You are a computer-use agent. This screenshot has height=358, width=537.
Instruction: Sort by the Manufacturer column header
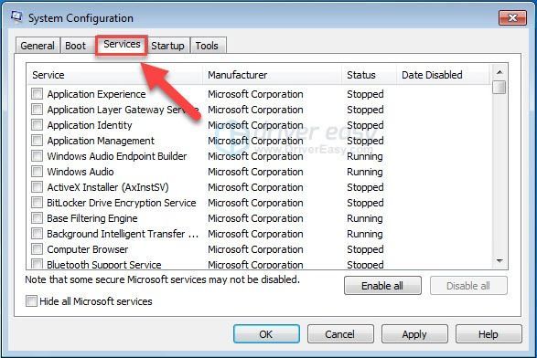273,75
